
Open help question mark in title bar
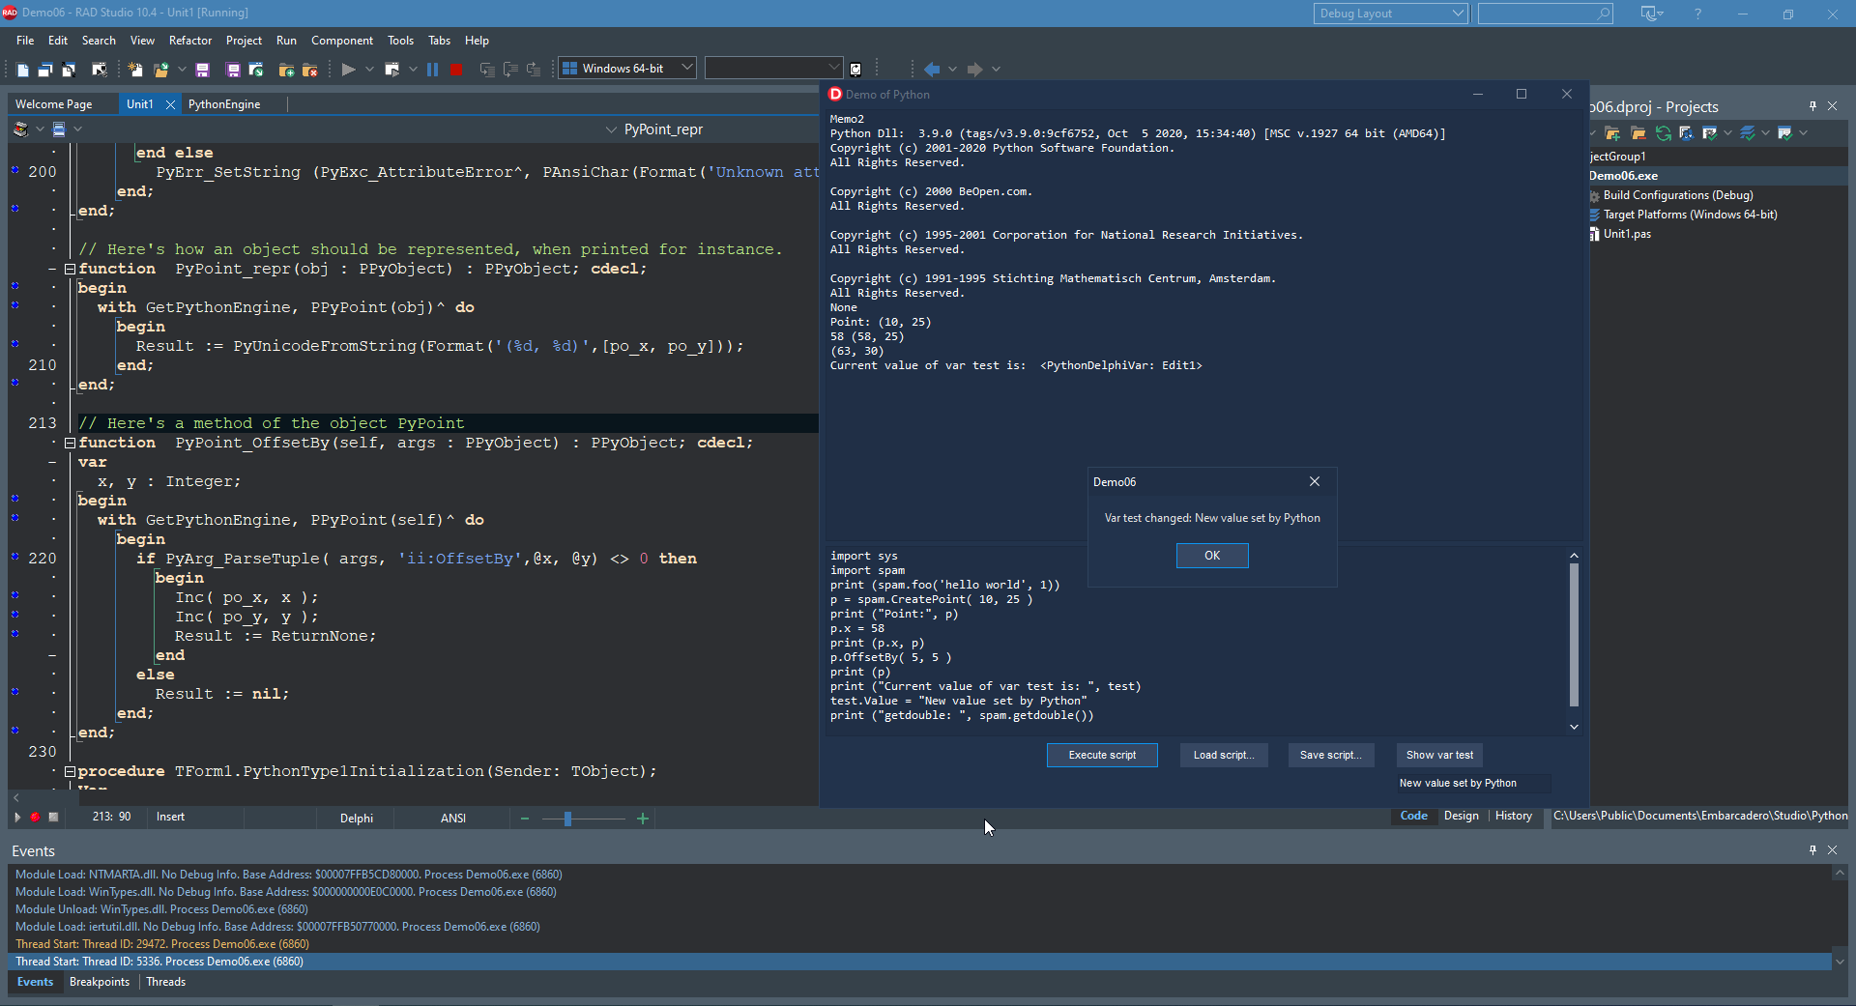coord(1697,14)
